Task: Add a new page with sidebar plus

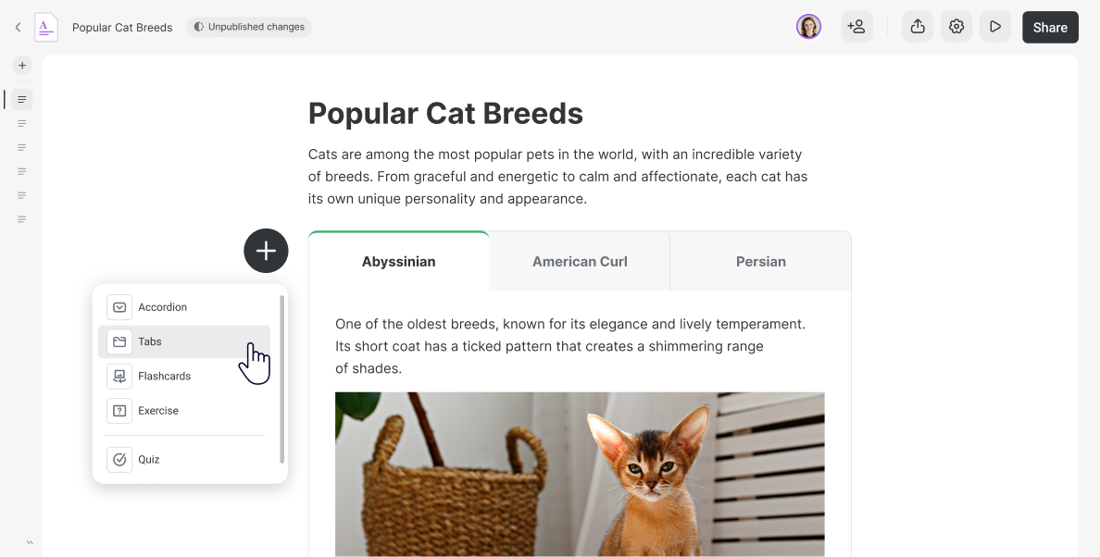Action: 22,65
